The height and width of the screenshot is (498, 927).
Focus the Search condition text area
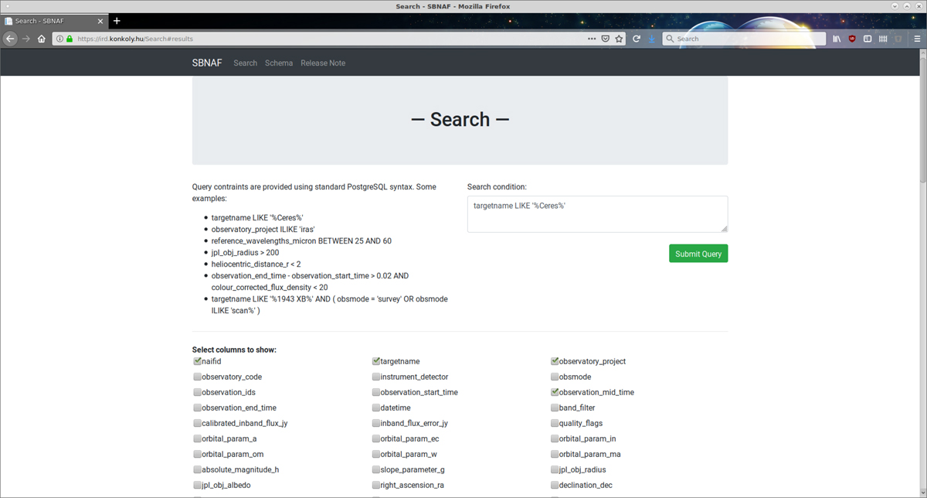coord(597,213)
